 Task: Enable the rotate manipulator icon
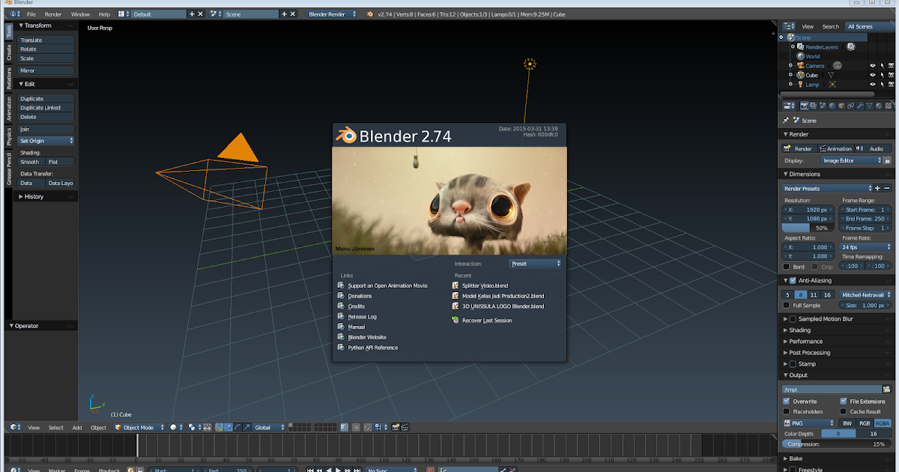coord(237,427)
